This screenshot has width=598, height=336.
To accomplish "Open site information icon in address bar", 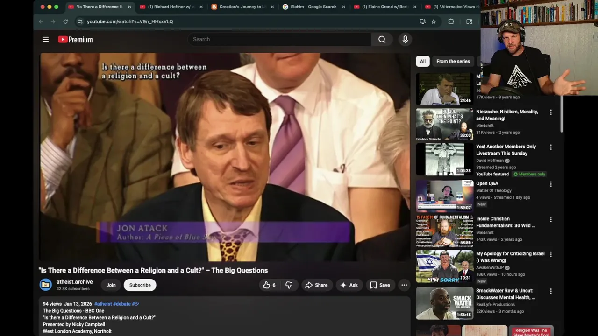I will click(80, 21).
